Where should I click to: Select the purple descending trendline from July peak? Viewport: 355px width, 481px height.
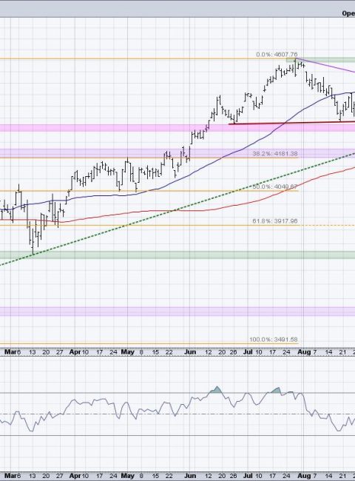325,65
